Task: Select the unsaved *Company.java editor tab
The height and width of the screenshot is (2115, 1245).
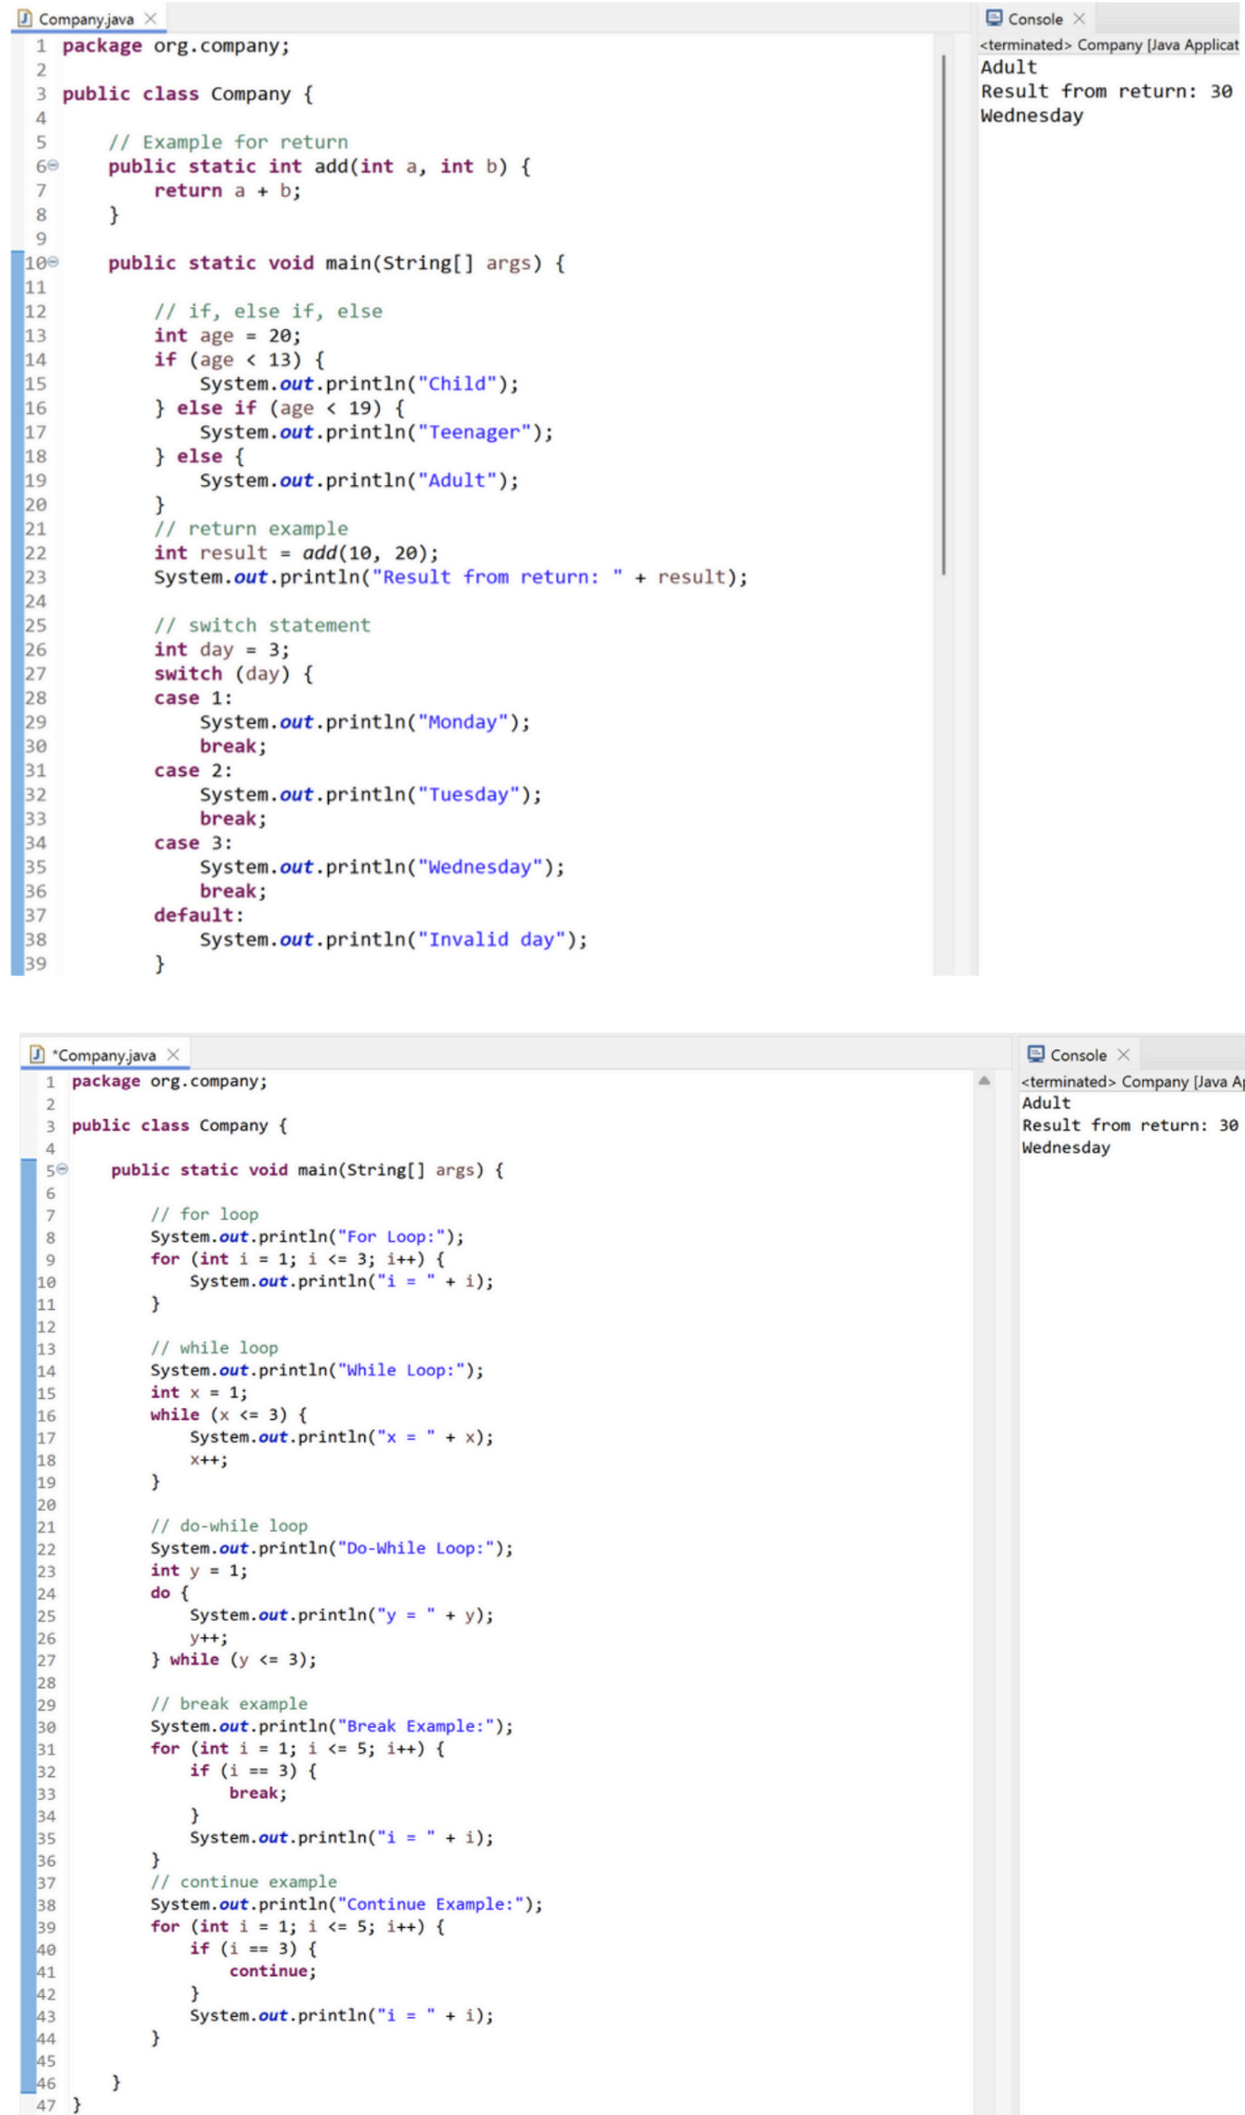Action: click(105, 1055)
